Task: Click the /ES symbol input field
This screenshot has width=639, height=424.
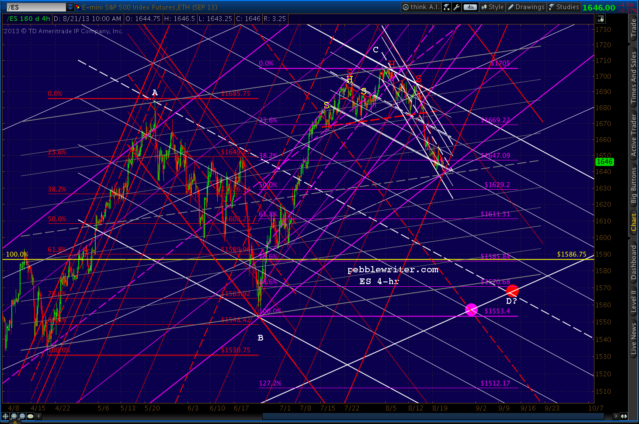Action: click(36, 7)
